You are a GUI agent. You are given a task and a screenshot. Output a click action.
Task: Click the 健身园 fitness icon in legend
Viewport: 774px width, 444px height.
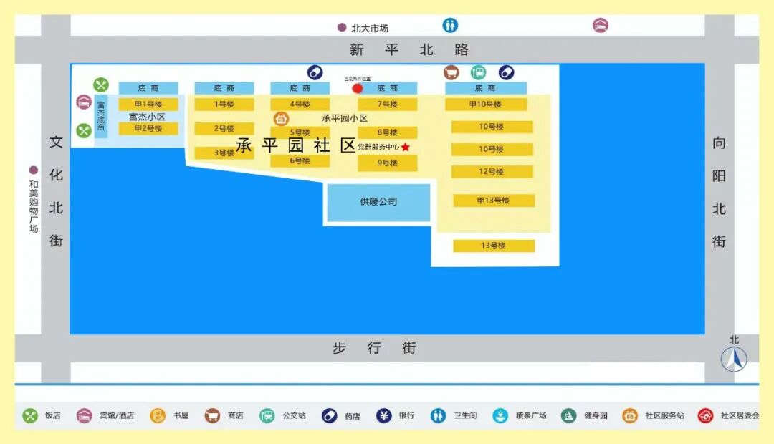point(568,415)
